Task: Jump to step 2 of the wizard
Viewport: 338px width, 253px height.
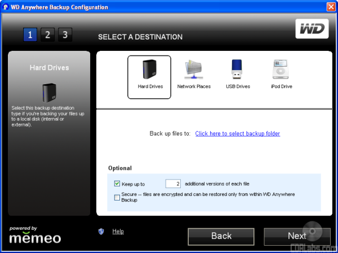Action: [47, 35]
